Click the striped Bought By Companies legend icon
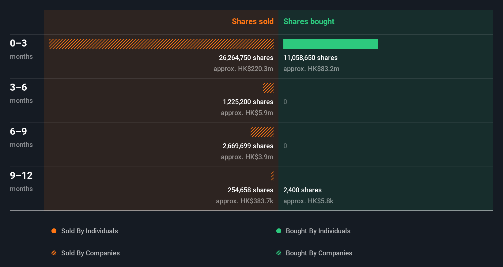 point(279,253)
